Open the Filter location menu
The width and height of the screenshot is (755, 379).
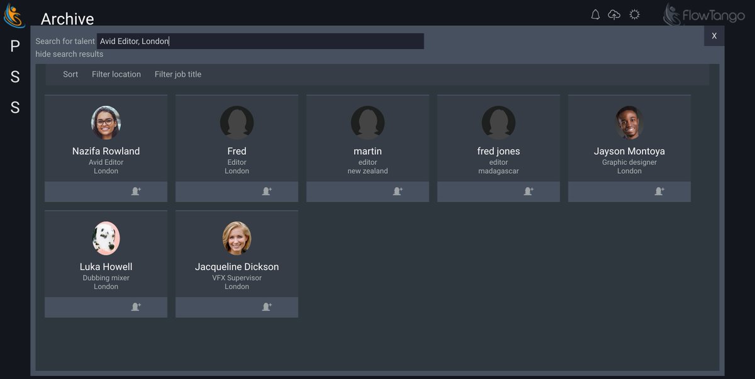pos(116,74)
